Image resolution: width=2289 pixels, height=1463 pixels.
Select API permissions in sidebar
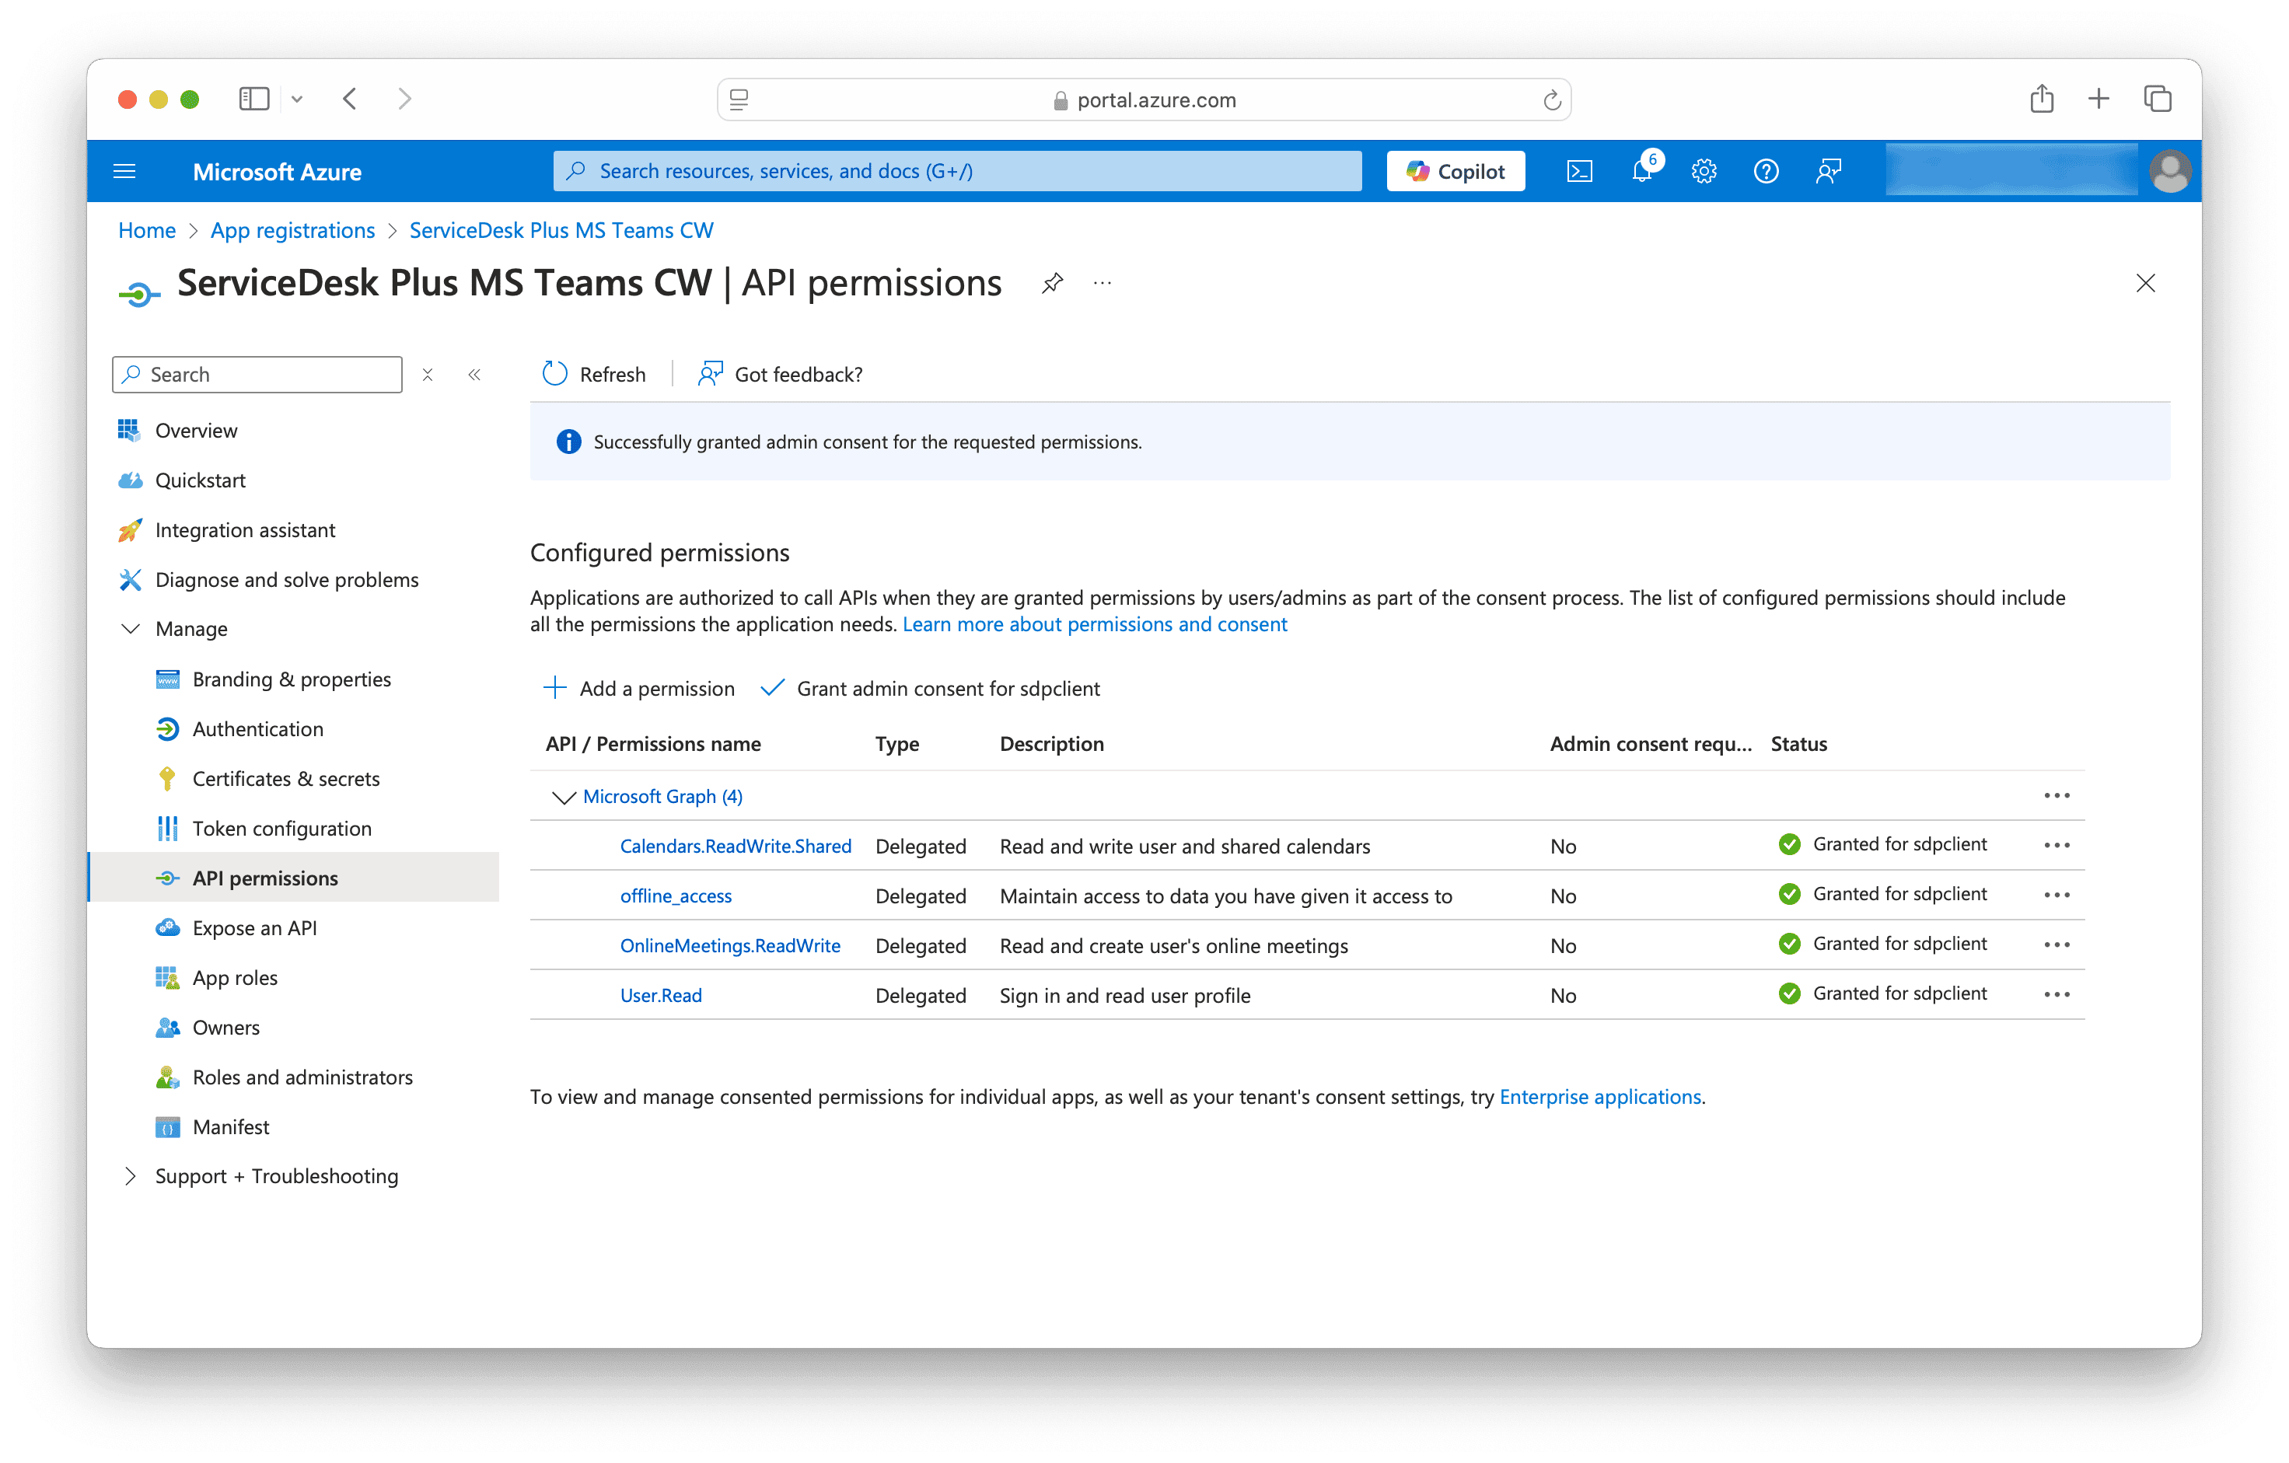pyautogui.click(x=293, y=878)
